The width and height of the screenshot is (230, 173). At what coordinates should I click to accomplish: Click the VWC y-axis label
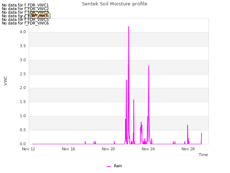5,81
